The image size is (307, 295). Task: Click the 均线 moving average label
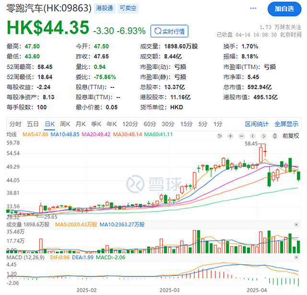point(12,135)
